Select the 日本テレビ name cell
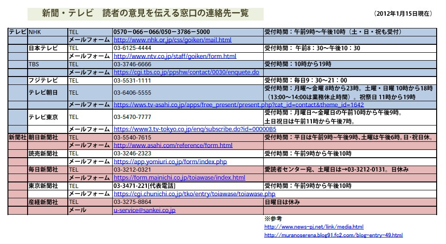 coord(48,48)
